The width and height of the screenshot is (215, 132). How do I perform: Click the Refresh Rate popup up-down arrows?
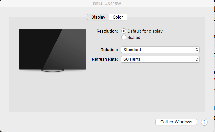(197, 59)
